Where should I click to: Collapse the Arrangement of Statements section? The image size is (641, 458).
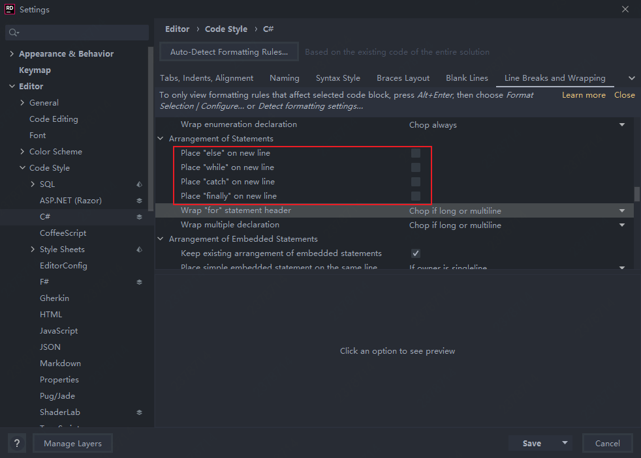[x=161, y=138]
